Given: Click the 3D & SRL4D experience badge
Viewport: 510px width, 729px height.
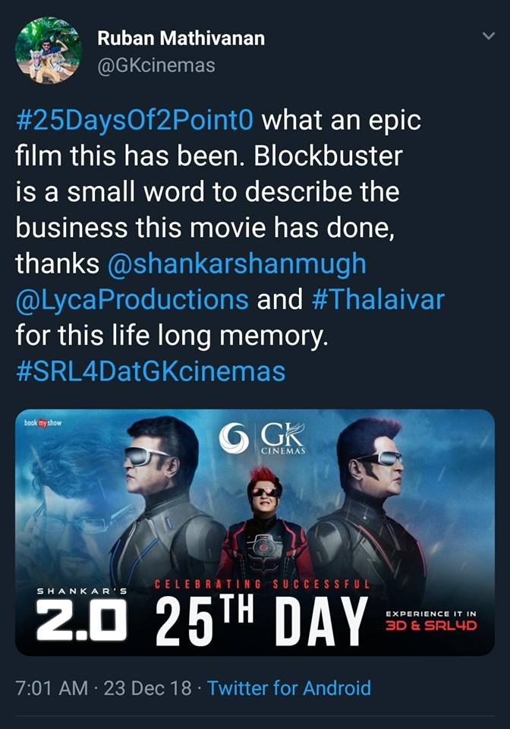Looking at the screenshot, I should (432, 622).
